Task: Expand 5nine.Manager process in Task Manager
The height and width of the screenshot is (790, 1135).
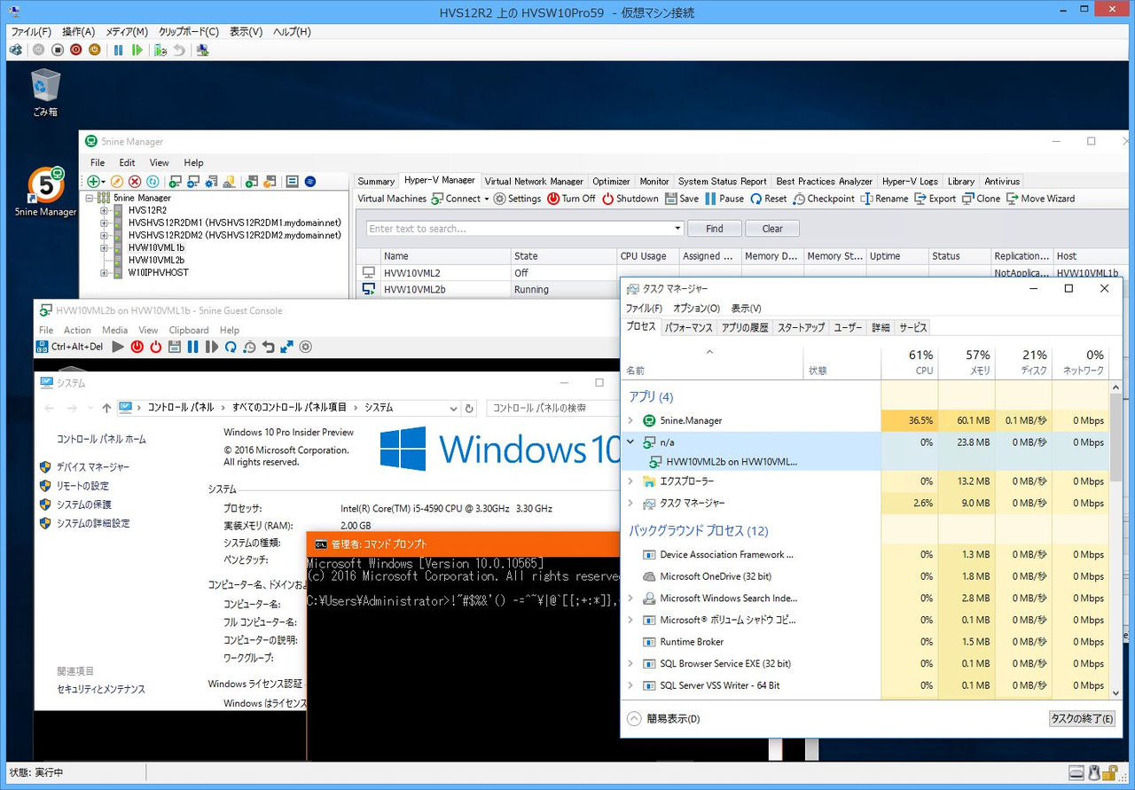Action: (x=630, y=420)
